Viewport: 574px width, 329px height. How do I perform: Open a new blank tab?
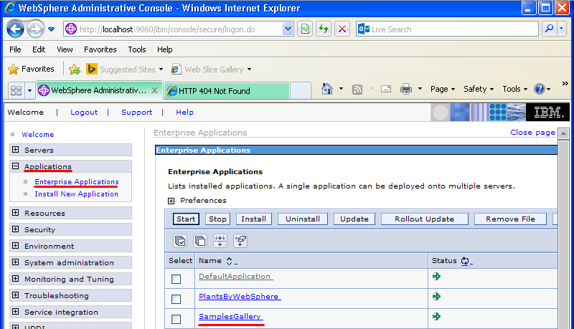pos(301,90)
